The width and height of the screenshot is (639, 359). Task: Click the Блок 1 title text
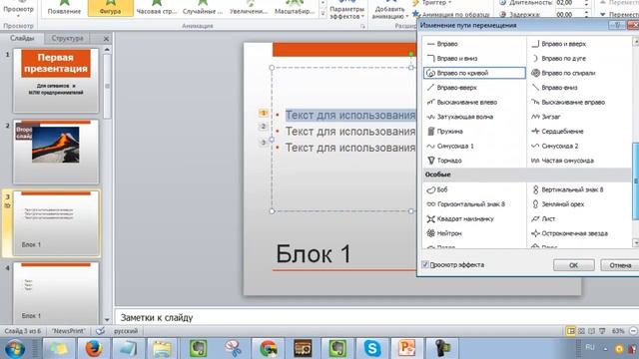tap(313, 253)
